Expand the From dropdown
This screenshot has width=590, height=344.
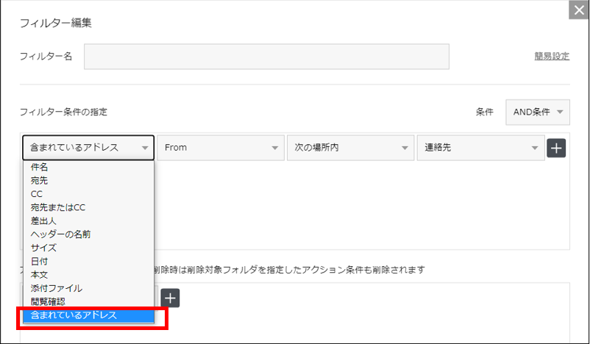pyautogui.click(x=220, y=148)
